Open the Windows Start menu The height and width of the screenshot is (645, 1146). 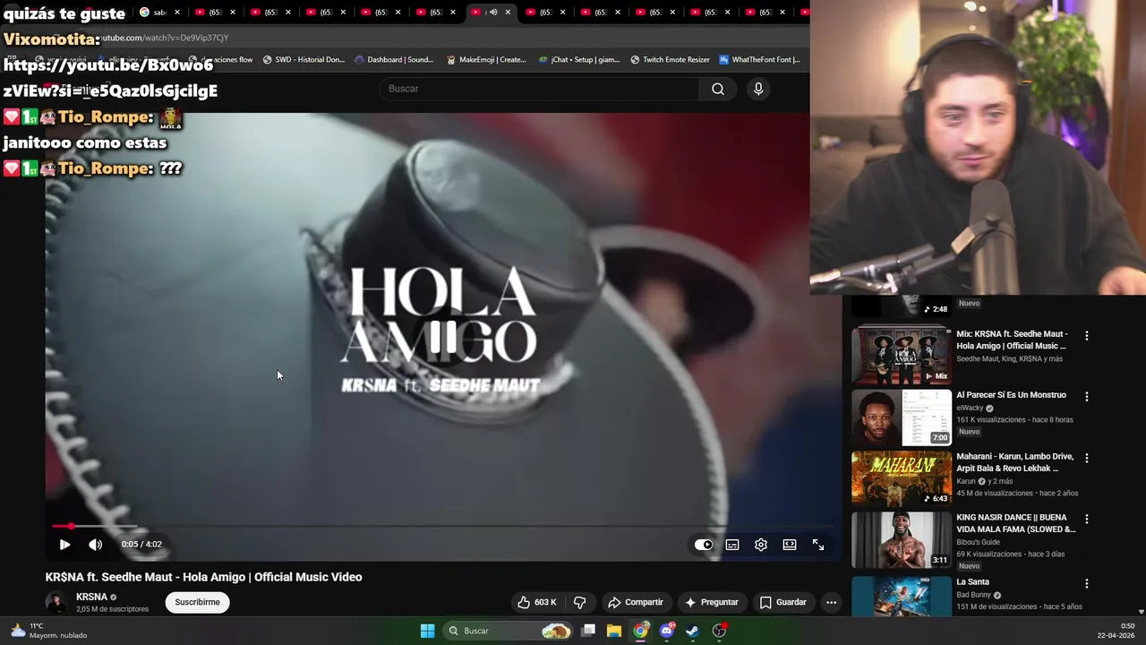427,631
